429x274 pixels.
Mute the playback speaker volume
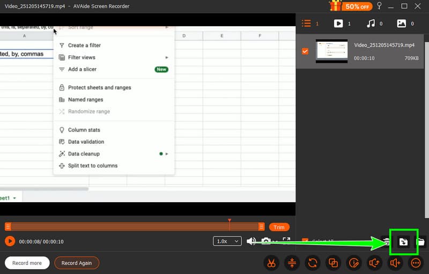pos(251,241)
